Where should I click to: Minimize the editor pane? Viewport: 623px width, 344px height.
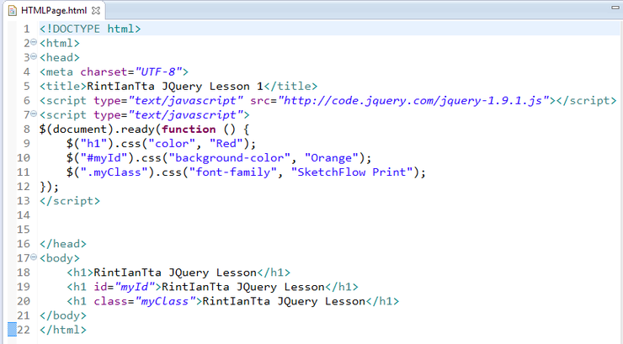pyautogui.click(x=615, y=7)
